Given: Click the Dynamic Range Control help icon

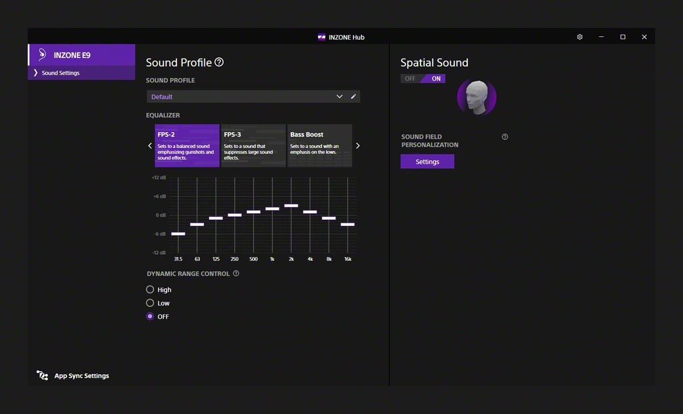Looking at the screenshot, I should coord(236,274).
